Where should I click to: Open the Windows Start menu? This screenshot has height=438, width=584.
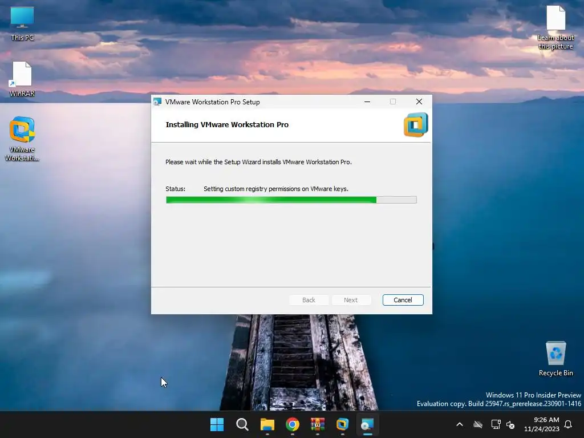[217, 424]
